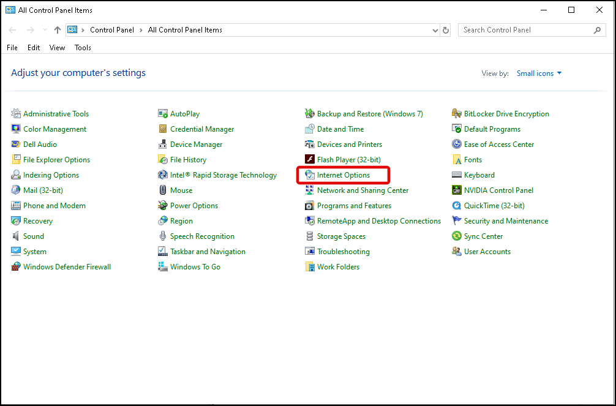Screen dimensions: 616x406
Task: Open the Mouse icon
Action: [163, 190]
